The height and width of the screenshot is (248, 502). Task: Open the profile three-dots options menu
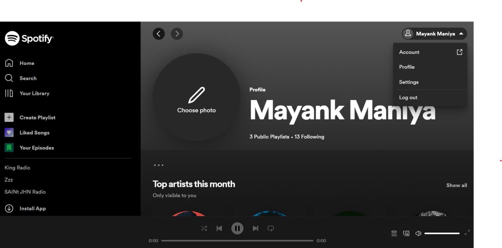(x=159, y=165)
